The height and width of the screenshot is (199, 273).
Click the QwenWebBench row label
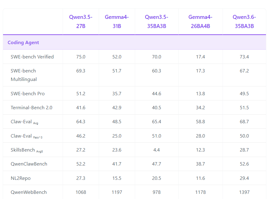click(x=29, y=192)
